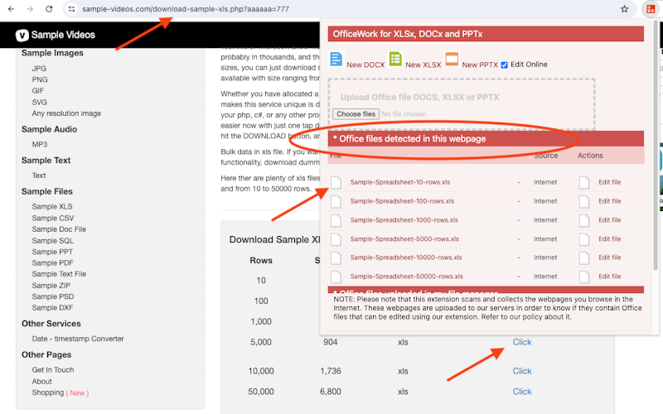Image resolution: width=663 pixels, height=414 pixels.
Task: Click the New XLSX spreadsheet icon
Action: [x=395, y=59]
